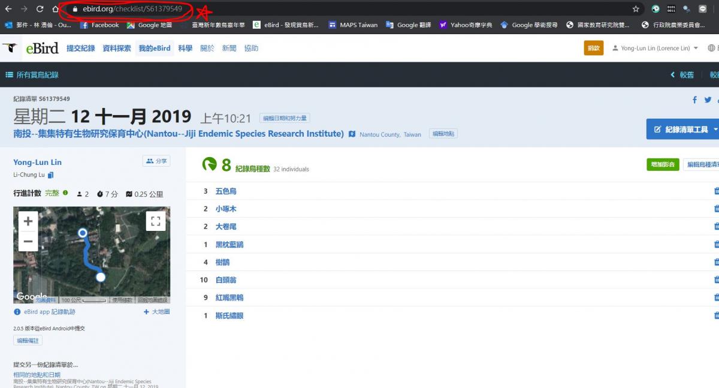Image resolution: width=719 pixels, height=388 pixels.
Task: Delete the 五色鳥 species entry
Action: [716, 191]
